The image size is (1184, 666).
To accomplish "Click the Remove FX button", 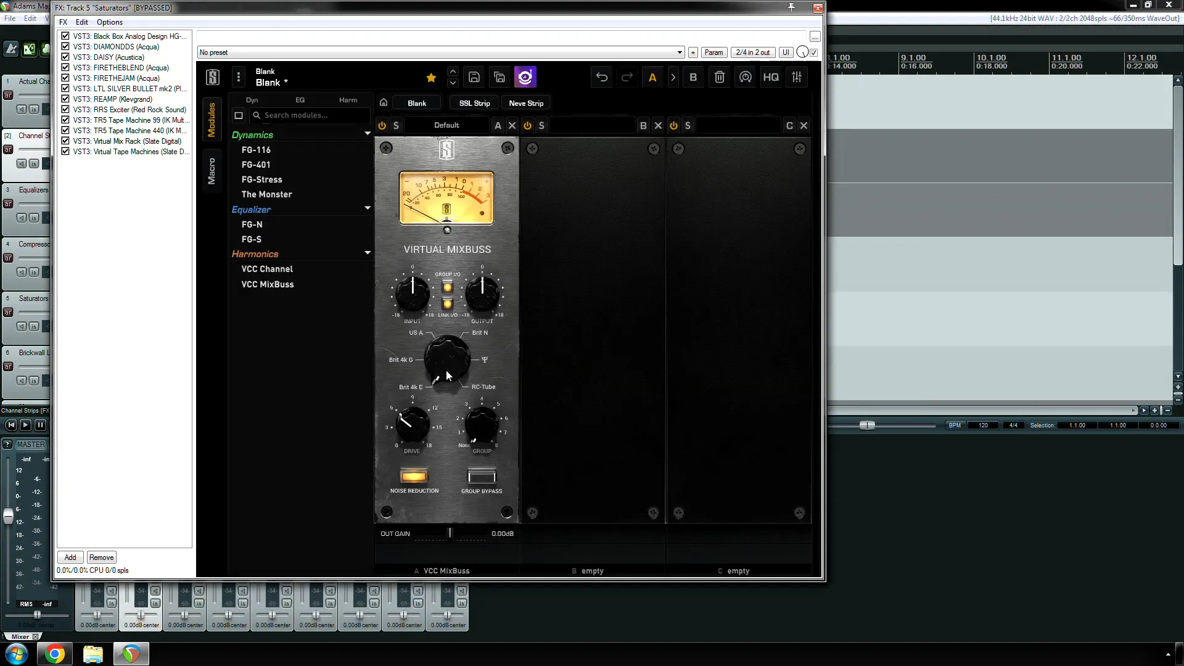I will click(101, 557).
